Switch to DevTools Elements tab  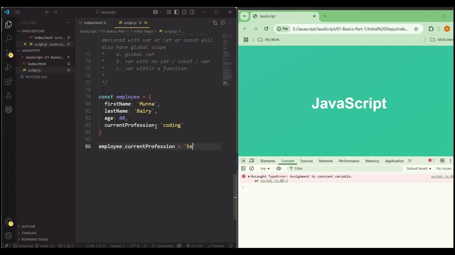click(x=268, y=161)
